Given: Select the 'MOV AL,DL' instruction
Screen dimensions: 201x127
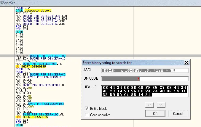Looking at the screenshot, I should [24, 112].
